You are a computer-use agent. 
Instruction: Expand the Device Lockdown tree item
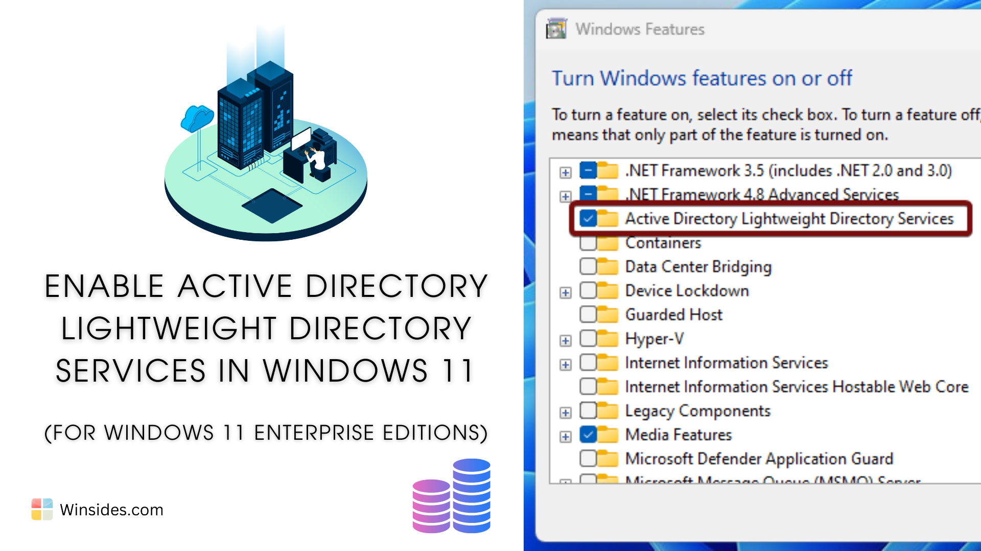(566, 290)
